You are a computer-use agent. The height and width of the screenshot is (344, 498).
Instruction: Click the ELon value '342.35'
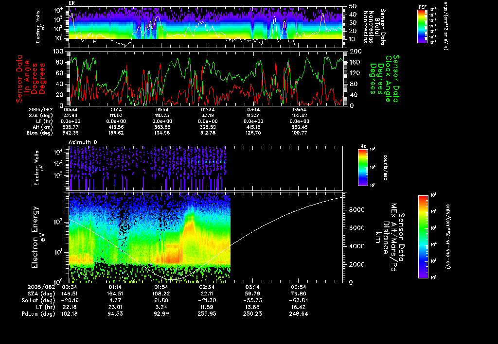tap(71, 133)
